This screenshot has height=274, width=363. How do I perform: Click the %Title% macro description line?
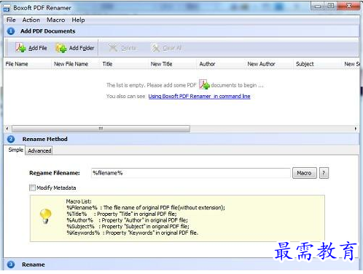tap(122, 214)
